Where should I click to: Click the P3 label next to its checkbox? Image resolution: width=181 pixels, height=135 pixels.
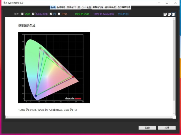[55, 14]
